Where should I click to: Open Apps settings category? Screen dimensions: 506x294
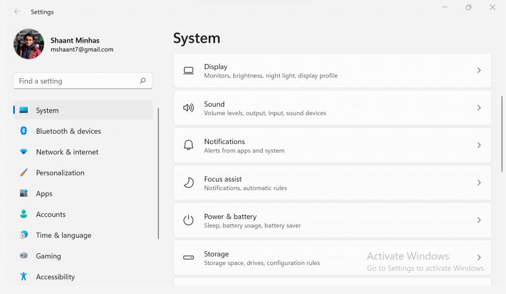click(x=83, y=193)
